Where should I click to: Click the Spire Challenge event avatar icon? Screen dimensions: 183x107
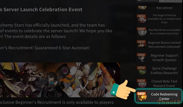coord(142,71)
